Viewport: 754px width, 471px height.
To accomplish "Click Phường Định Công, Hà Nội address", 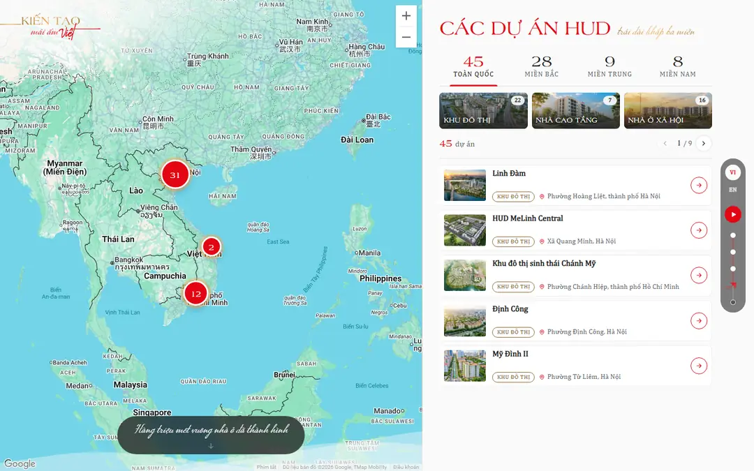I will [x=586, y=332].
